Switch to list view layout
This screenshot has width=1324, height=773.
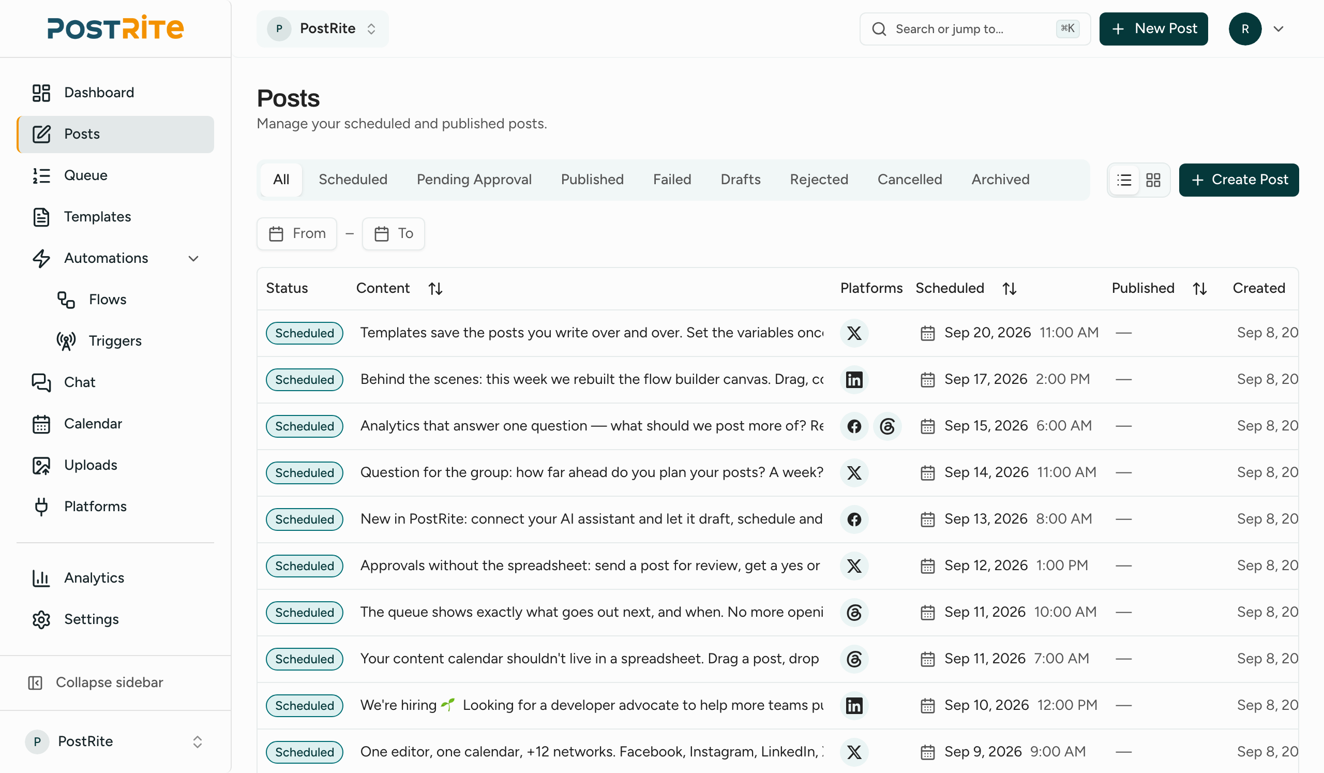click(x=1124, y=180)
